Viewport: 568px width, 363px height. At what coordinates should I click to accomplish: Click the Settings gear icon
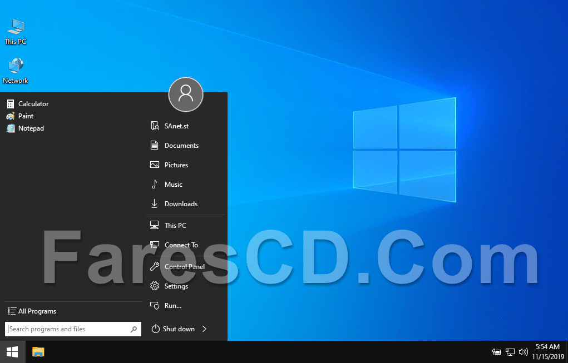pos(155,286)
